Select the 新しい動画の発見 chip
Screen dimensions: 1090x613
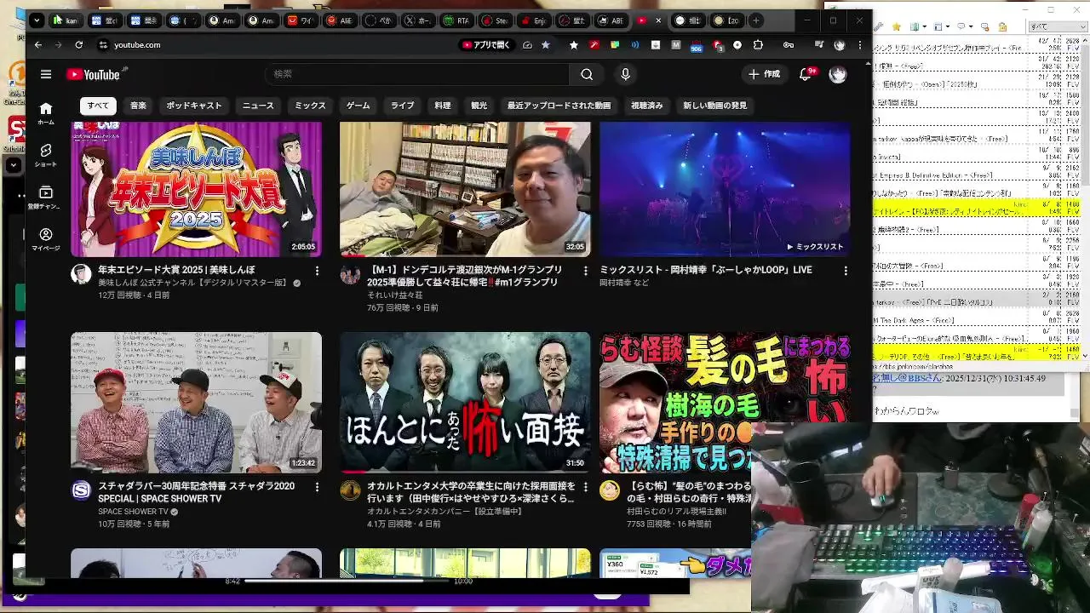(714, 106)
